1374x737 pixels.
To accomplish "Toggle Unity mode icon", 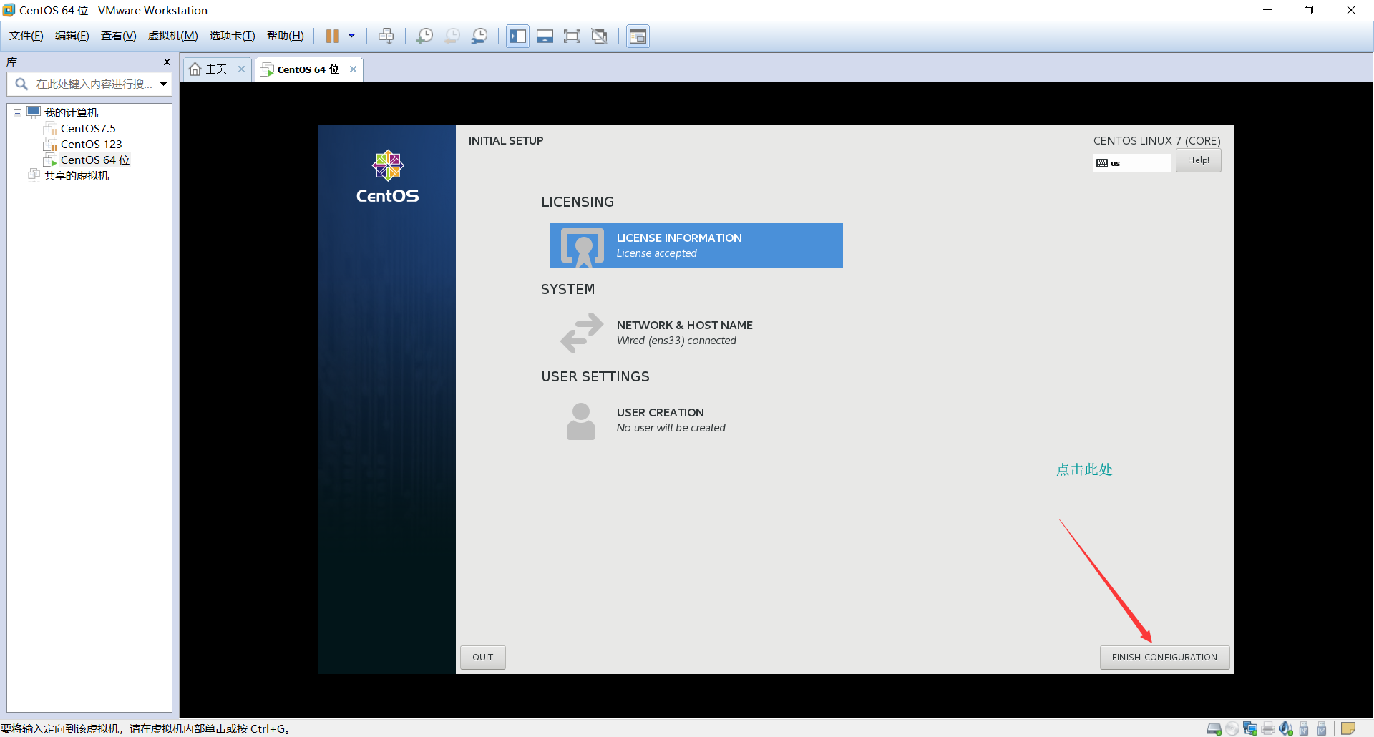I will (x=600, y=36).
